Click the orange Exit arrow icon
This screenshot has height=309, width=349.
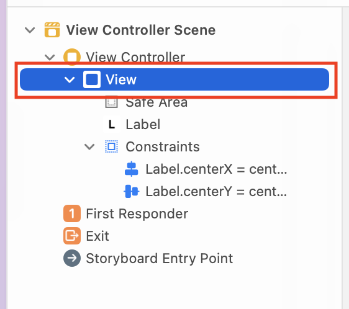coord(72,236)
